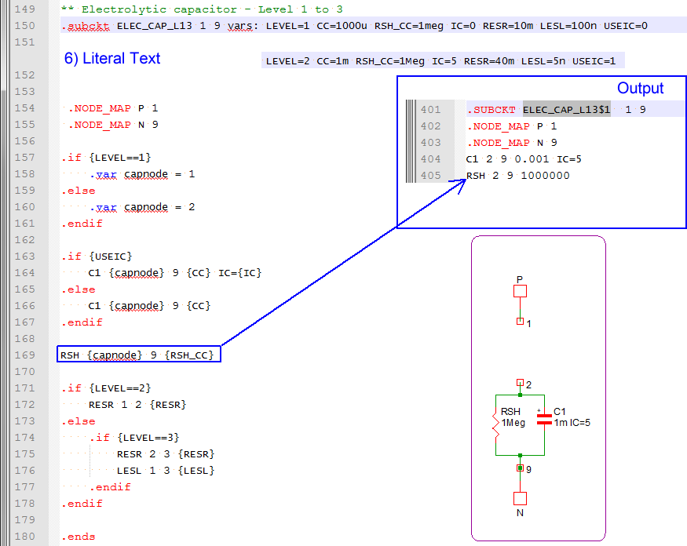Click the RSH resistor symbol in the schematic
This screenshot has width=687, height=546.
[x=496, y=424]
